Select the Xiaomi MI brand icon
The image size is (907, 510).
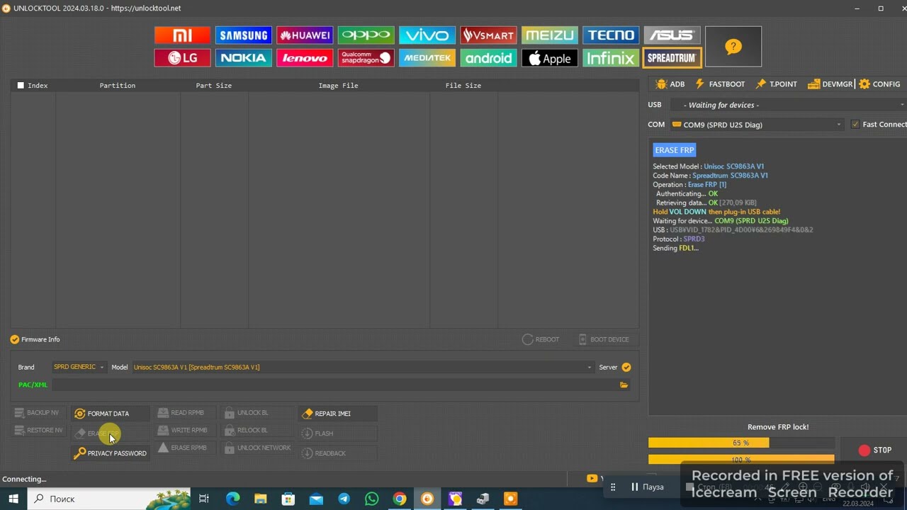point(182,35)
